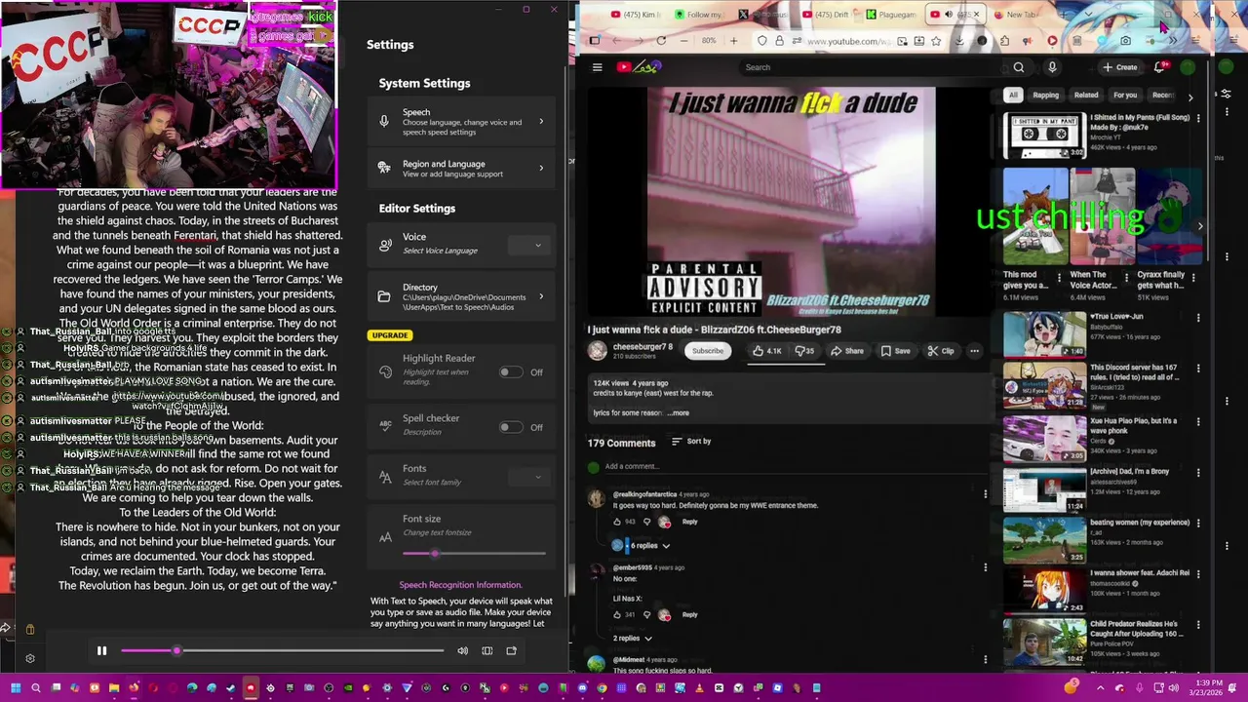Like the video with the 4.1K thumbs up
1248x702 pixels.
tap(766, 351)
